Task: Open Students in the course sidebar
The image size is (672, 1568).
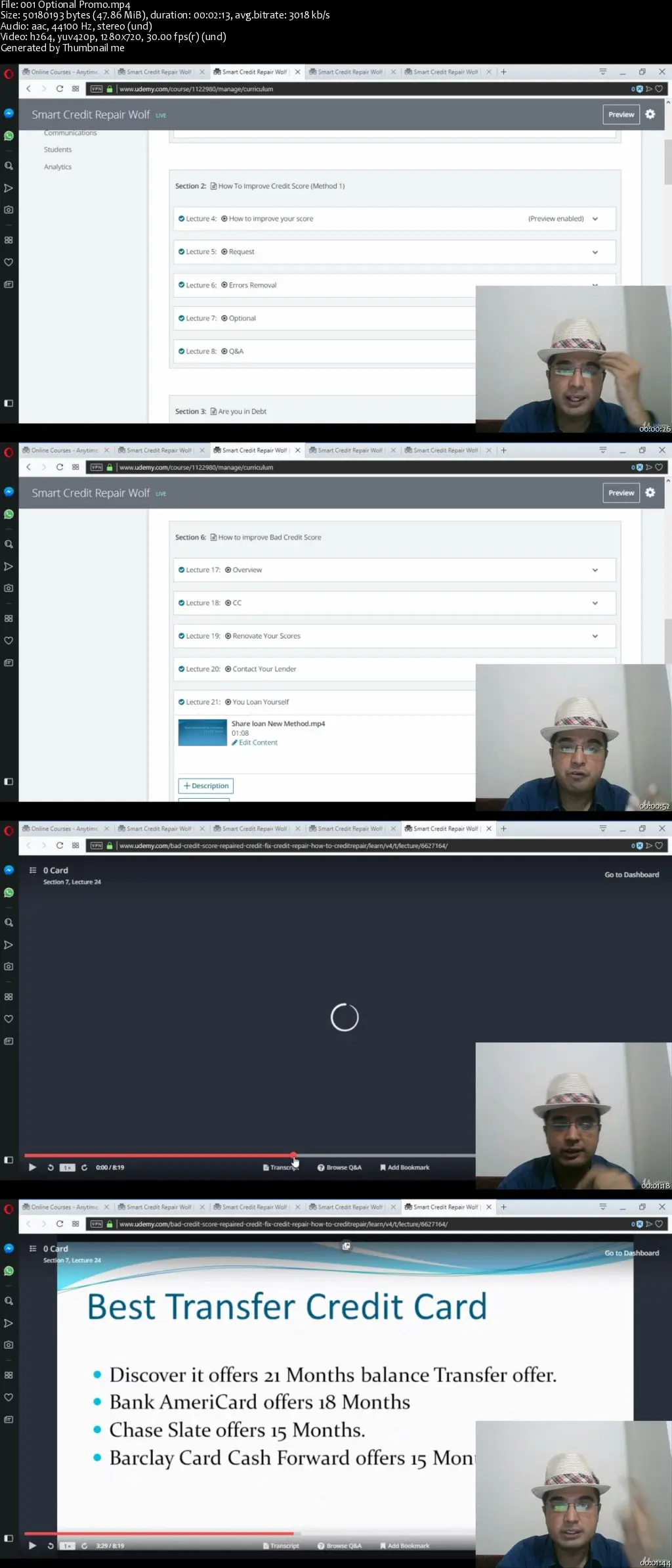Action: point(58,150)
